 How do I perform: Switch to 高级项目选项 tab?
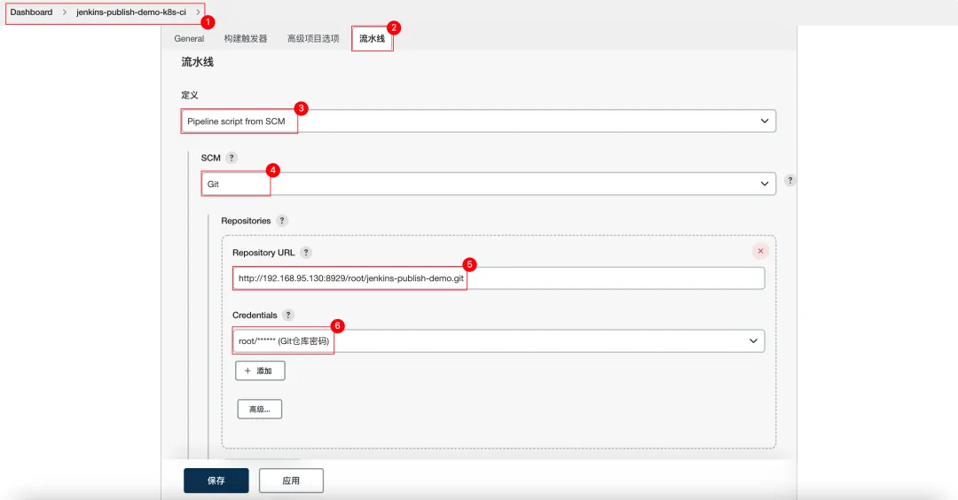click(x=313, y=38)
